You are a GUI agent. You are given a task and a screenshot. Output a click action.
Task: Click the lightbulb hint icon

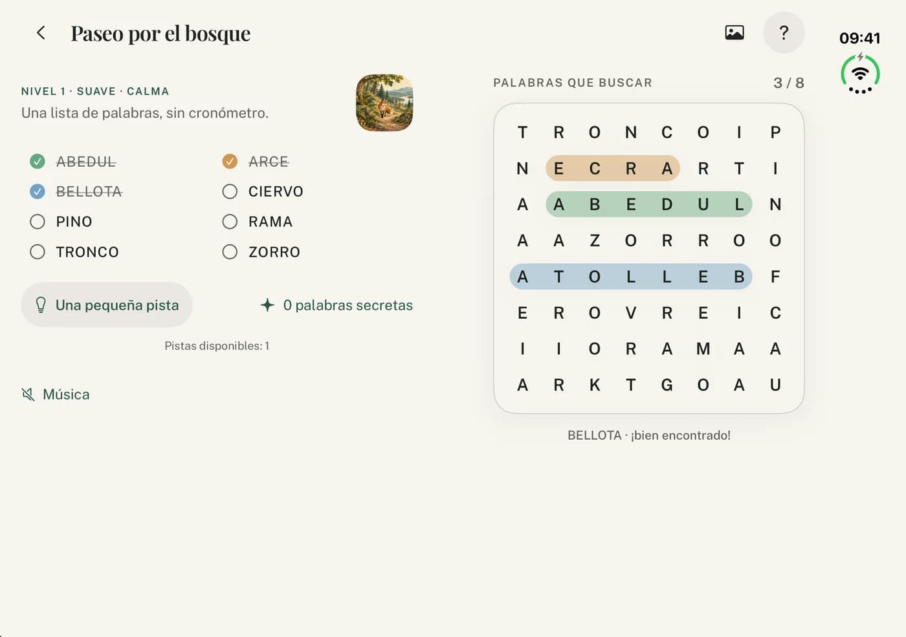[x=41, y=305]
